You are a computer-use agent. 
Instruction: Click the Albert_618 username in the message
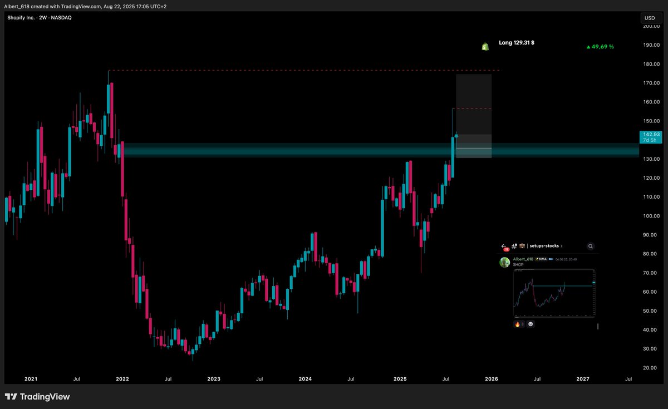coord(523,259)
